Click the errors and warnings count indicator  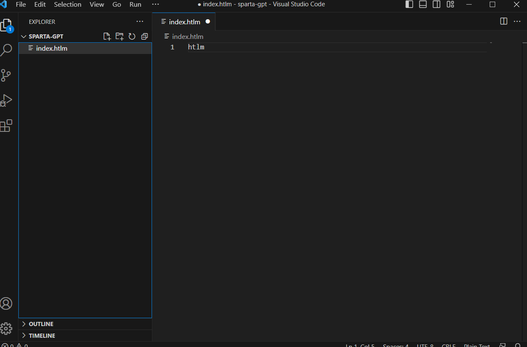click(x=15, y=345)
